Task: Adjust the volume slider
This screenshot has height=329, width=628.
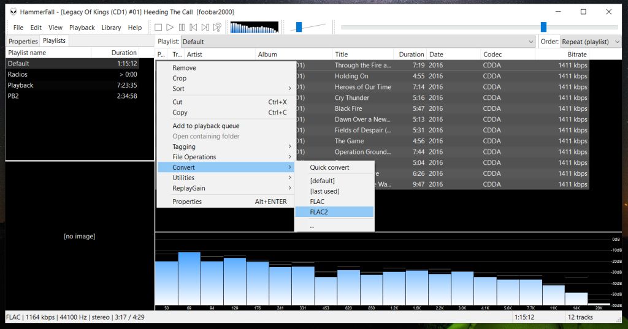Action: 299,27
